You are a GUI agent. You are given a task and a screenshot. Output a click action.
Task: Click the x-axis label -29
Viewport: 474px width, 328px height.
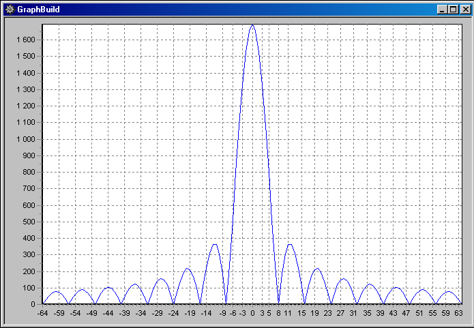point(157,313)
